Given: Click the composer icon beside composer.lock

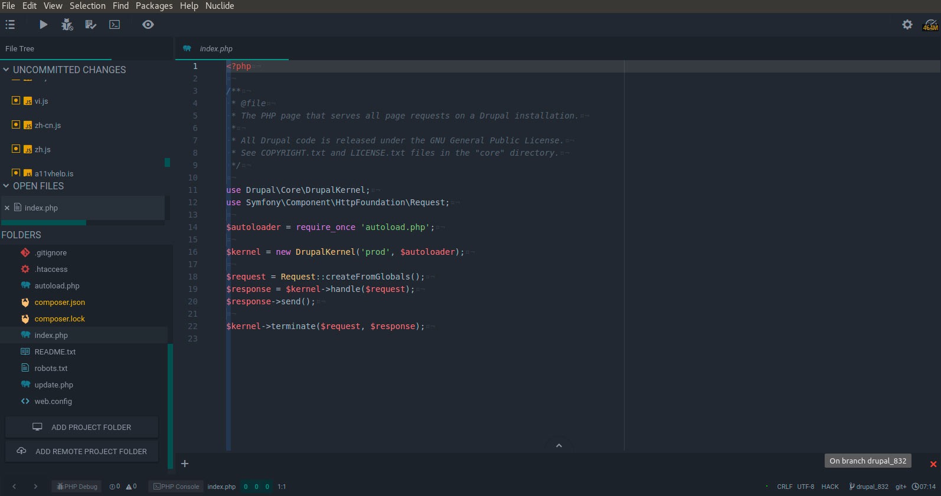Looking at the screenshot, I should (25, 318).
